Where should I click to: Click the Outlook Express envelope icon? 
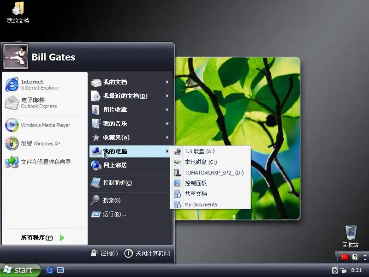point(12,103)
